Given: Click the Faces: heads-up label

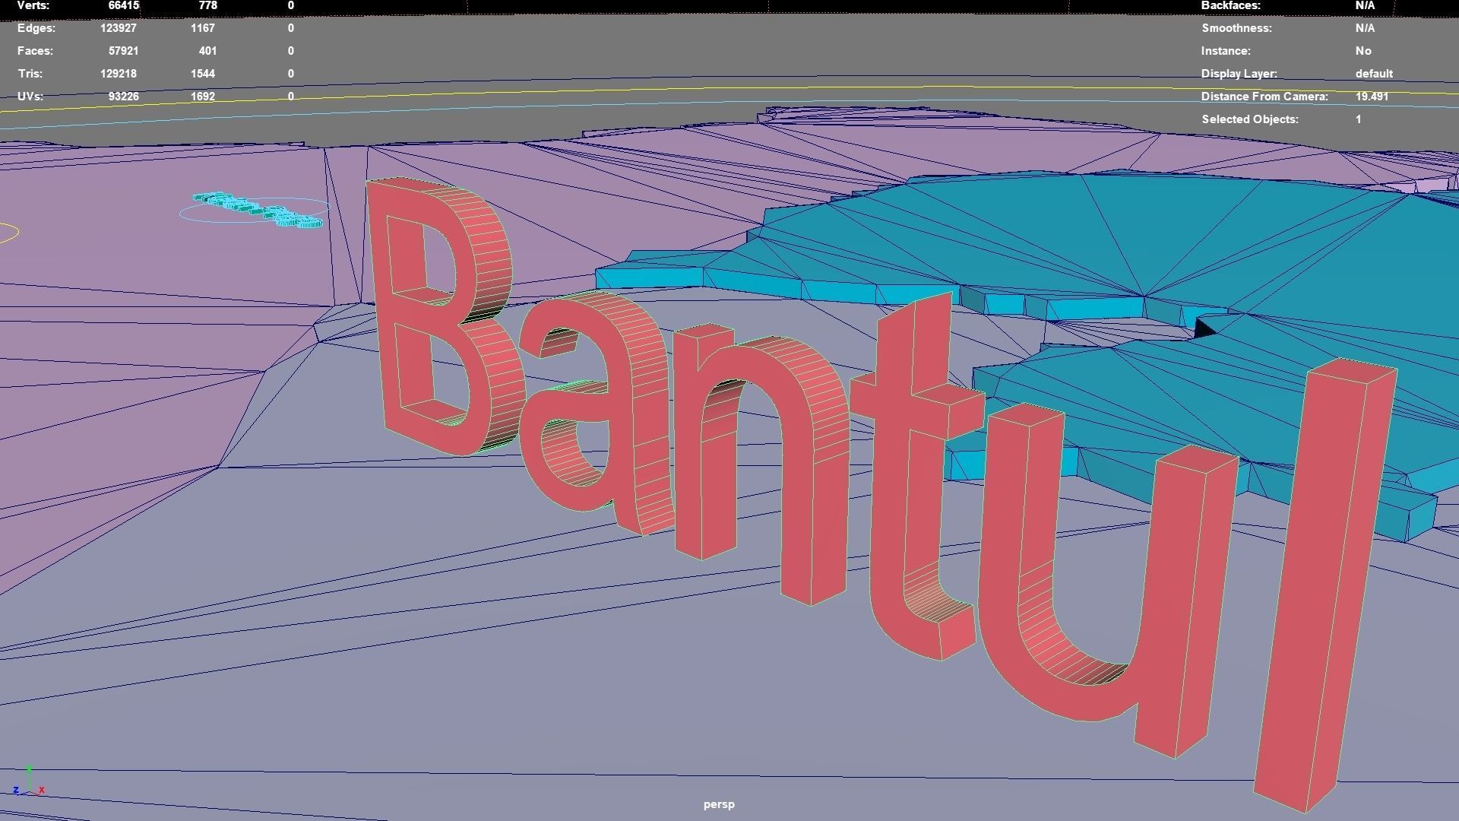Looking at the screenshot, I should (35, 51).
